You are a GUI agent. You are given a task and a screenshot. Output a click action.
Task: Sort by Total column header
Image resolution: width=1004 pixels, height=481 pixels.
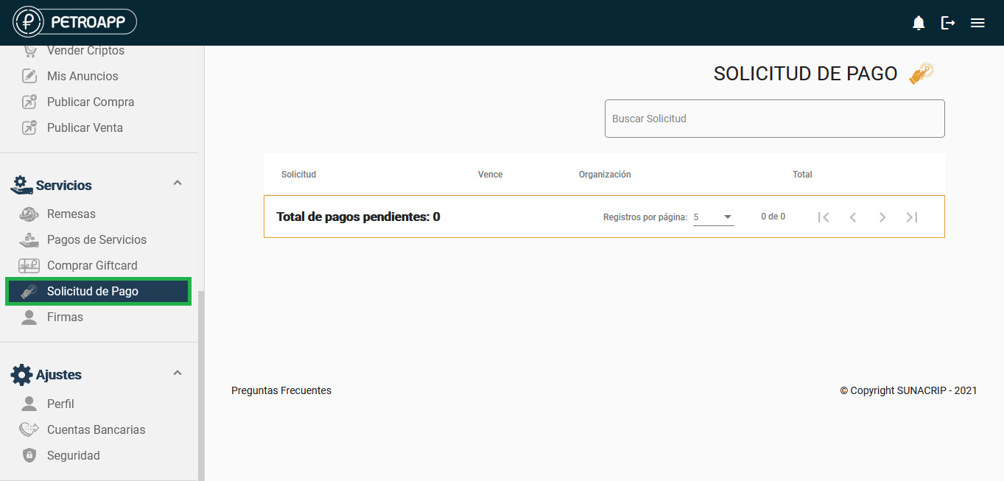click(802, 175)
